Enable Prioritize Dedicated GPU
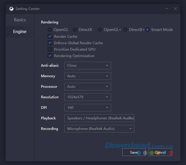Screen dimensions: 186x165 [x=50, y=49]
